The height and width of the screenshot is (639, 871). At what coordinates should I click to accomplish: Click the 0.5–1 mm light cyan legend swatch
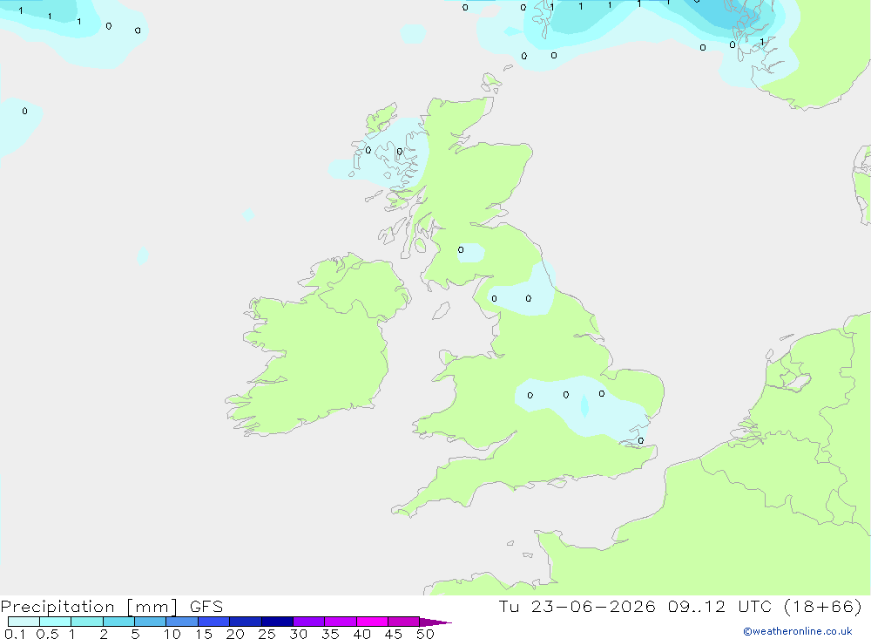pos(56,622)
